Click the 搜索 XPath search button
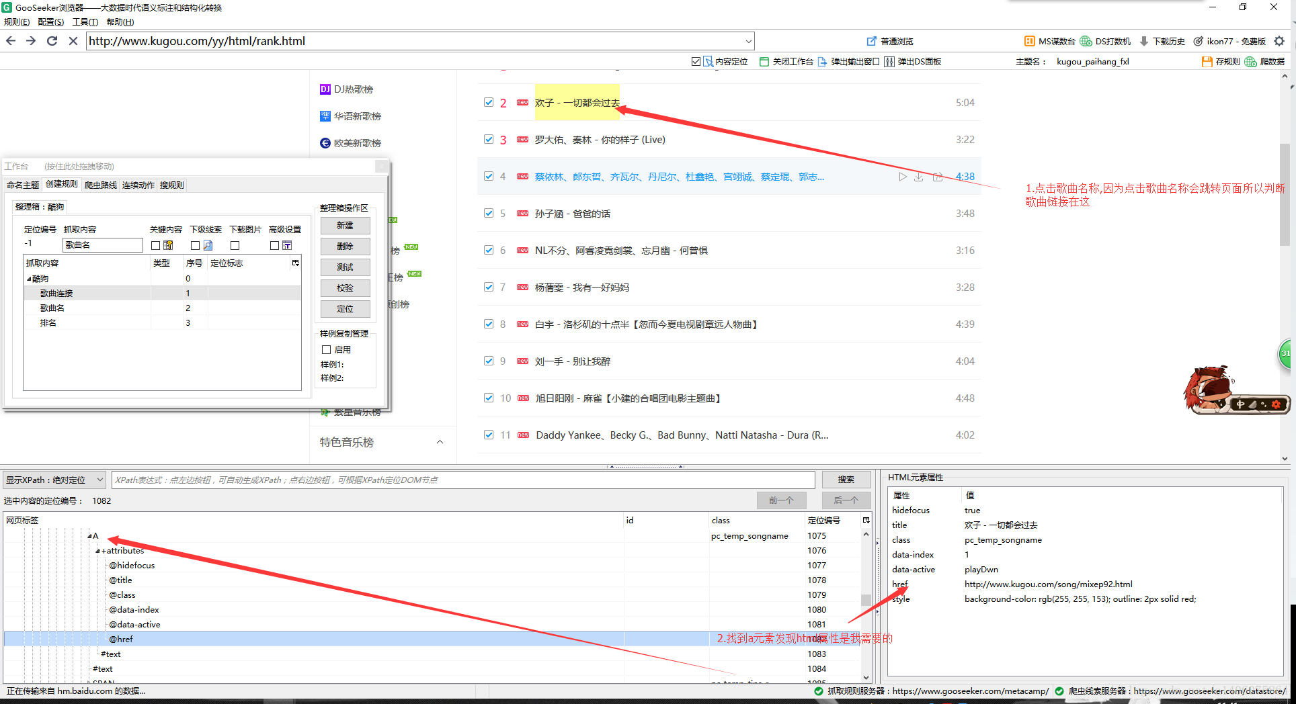Image resolution: width=1296 pixels, height=704 pixels. (x=846, y=480)
